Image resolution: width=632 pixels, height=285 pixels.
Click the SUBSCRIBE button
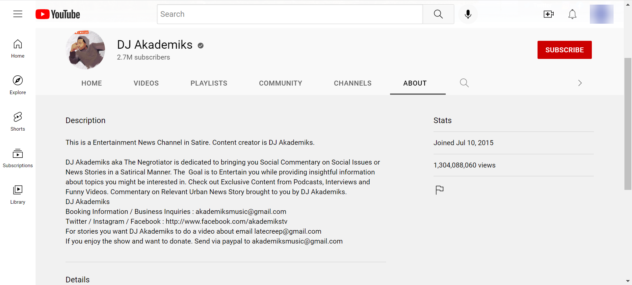pos(565,50)
